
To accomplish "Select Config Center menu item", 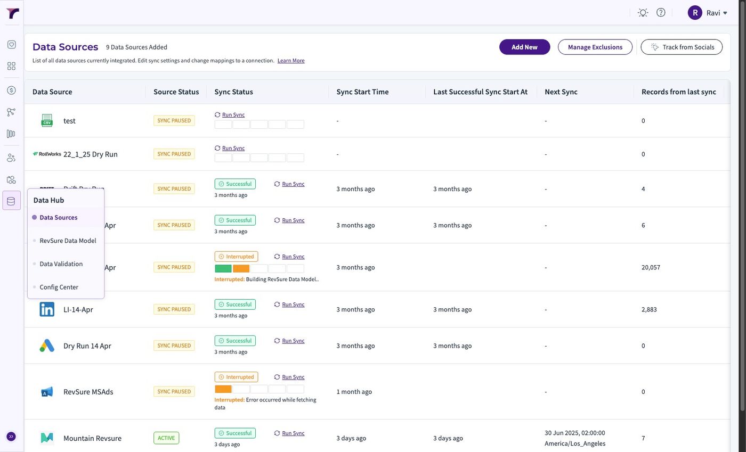I will point(59,287).
